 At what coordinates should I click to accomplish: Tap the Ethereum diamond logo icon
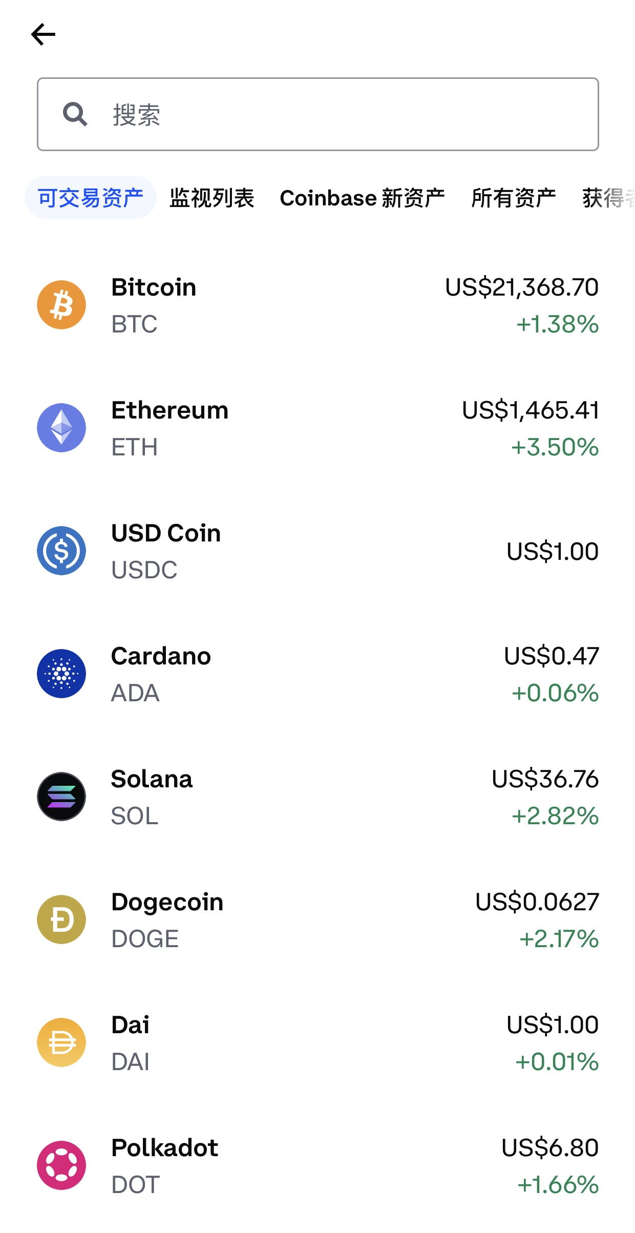(x=61, y=428)
